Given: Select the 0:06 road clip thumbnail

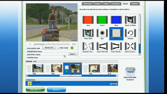Looking at the screenshot, I should pyautogui.click(x=38, y=68).
